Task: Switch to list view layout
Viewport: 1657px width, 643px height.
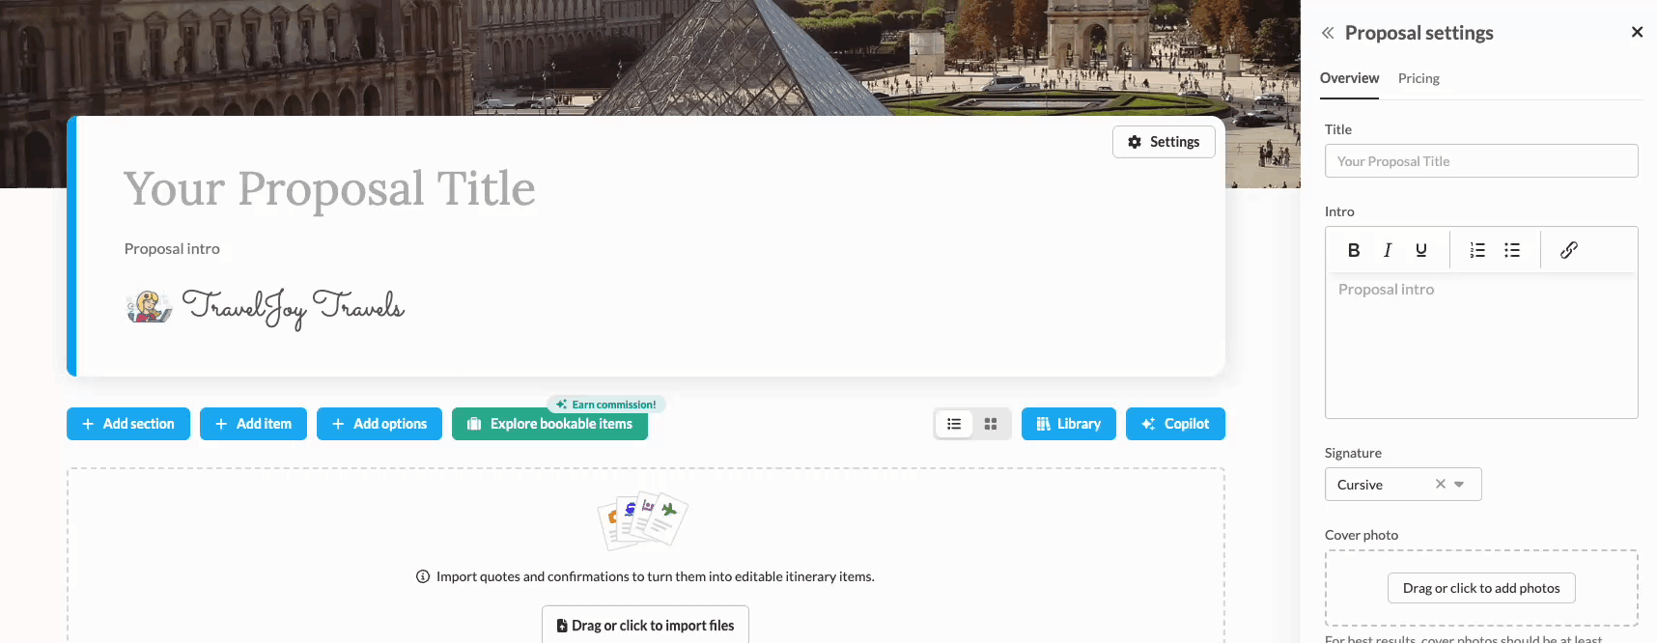Action: (954, 424)
